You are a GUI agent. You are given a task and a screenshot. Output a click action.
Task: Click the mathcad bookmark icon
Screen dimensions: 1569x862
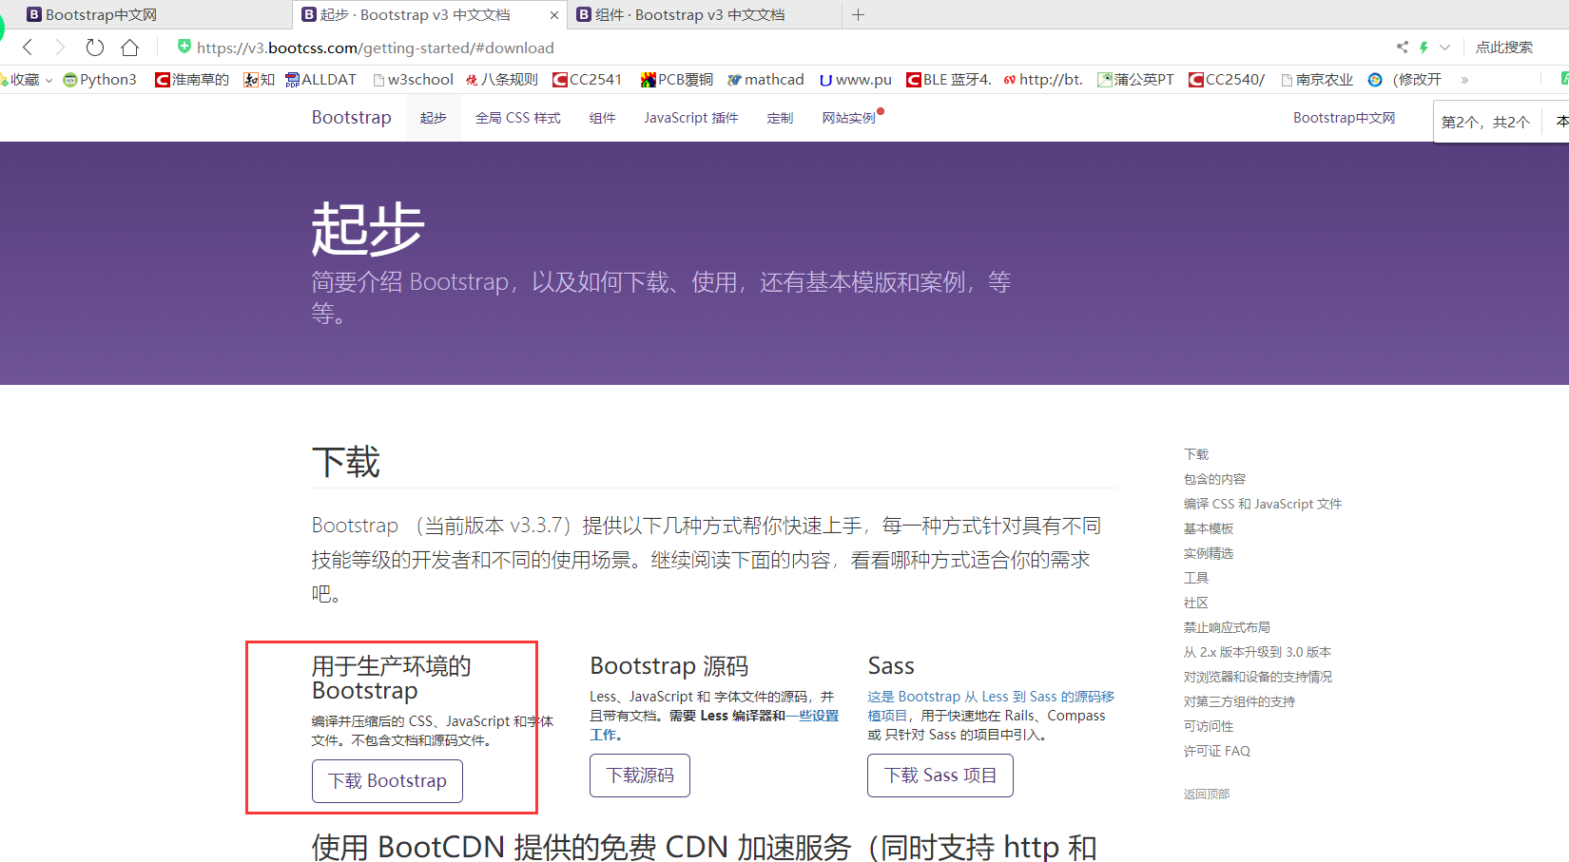click(735, 79)
